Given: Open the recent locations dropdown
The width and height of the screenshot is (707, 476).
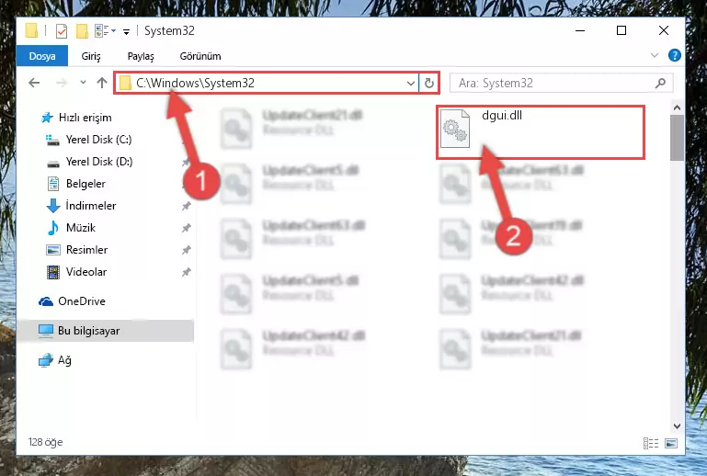Looking at the screenshot, I should coord(83,83).
